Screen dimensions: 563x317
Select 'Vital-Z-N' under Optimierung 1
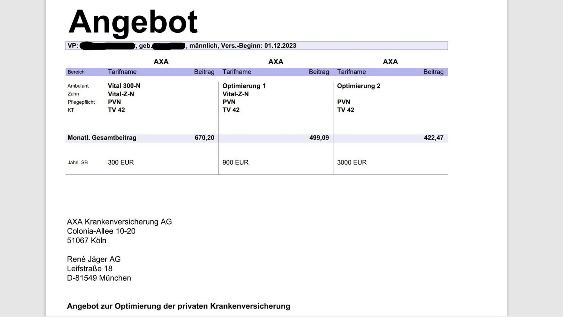pyautogui.click(x=236, y=94)
